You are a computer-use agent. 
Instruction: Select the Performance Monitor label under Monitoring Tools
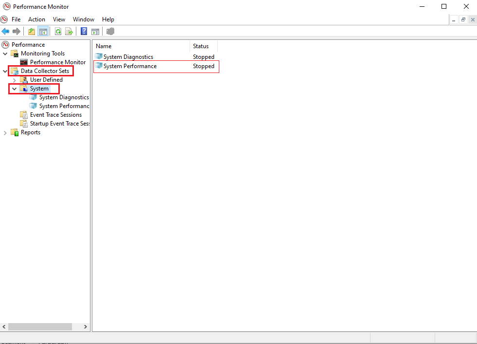(58, 62)
